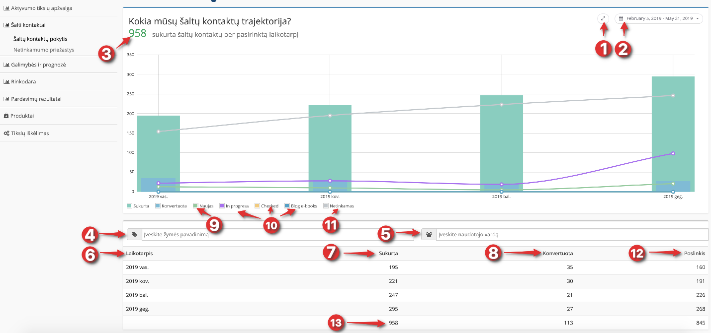Toggle the 'Blog e-books' legend series
Image resolution: width=711 pixels, height=333 pixels.
pyautogui.click(x=301, y=205)
